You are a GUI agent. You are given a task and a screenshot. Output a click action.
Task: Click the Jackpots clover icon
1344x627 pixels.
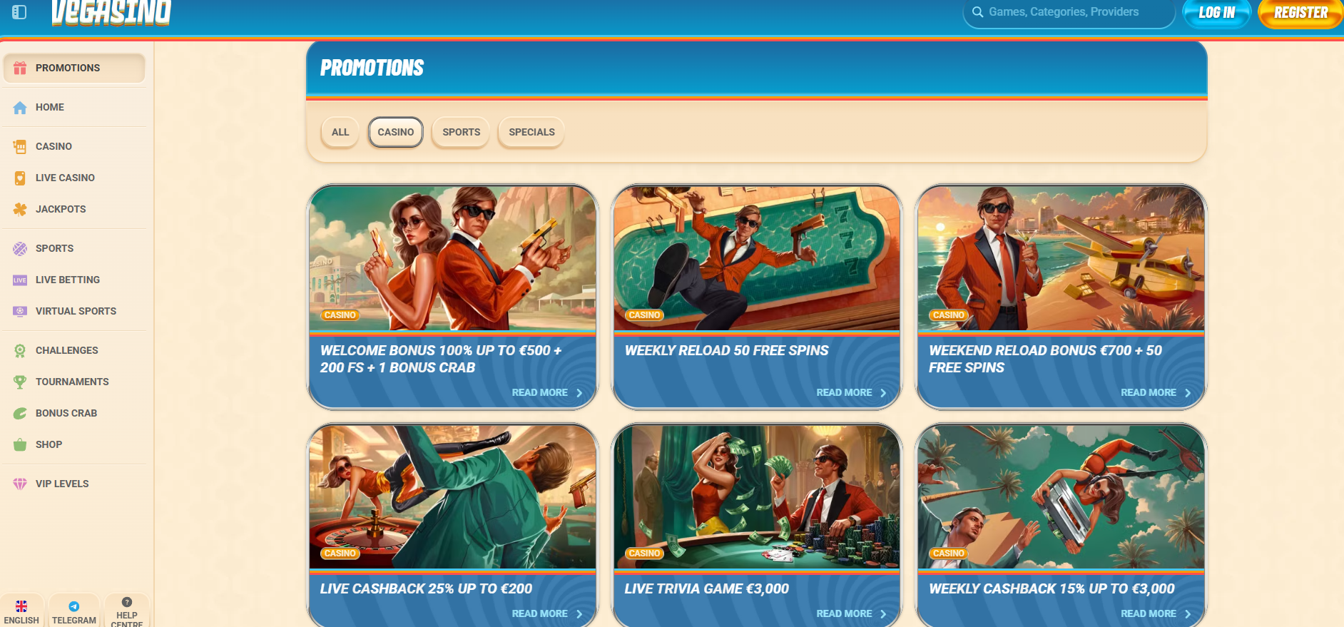tap(20, 209)
